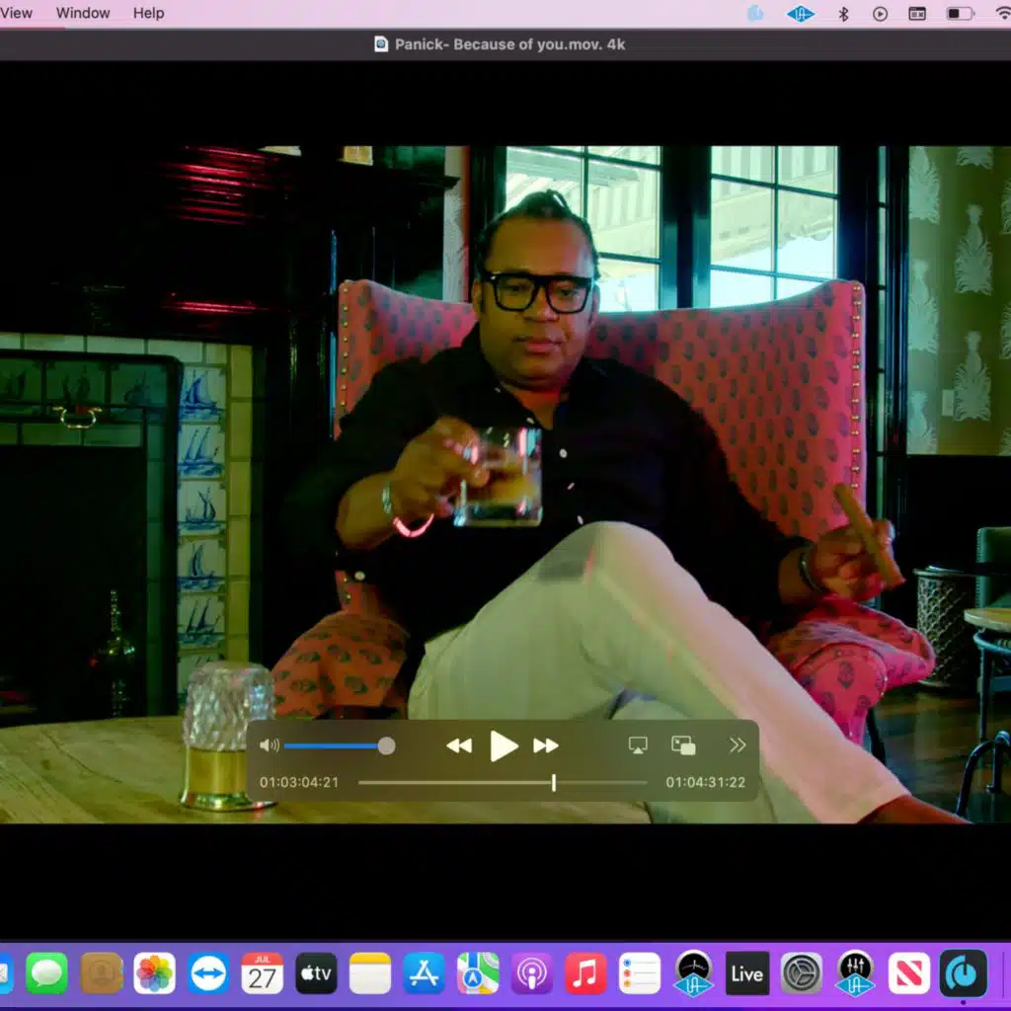Open TeamViewer from the Dock
1011x1011 pixels.
[x=208, y=972]
